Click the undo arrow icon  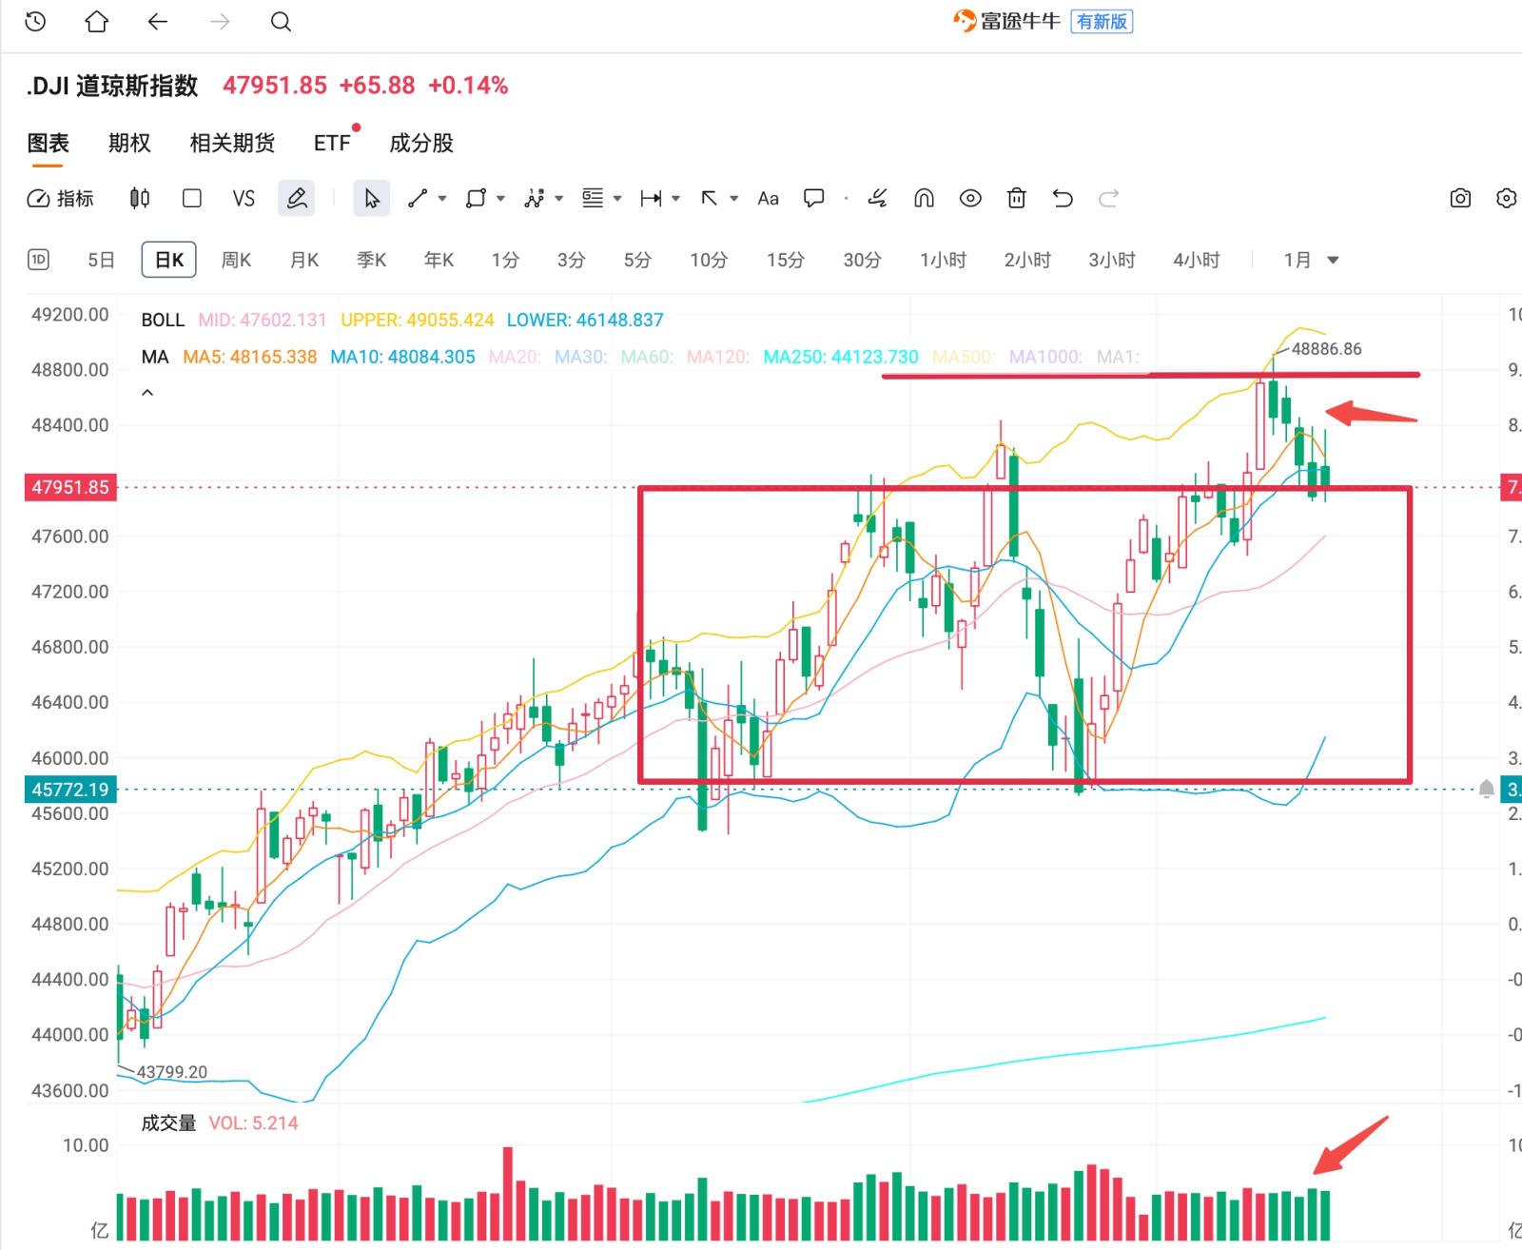pos(1063,198)
